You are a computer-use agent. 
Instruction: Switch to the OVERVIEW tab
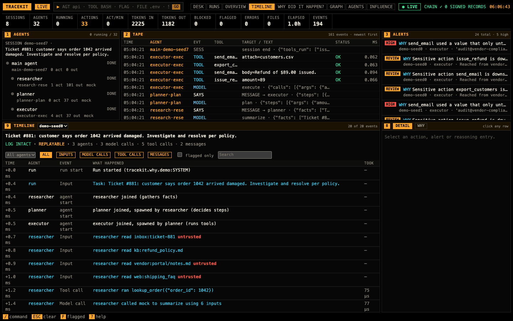click(235, 7)
